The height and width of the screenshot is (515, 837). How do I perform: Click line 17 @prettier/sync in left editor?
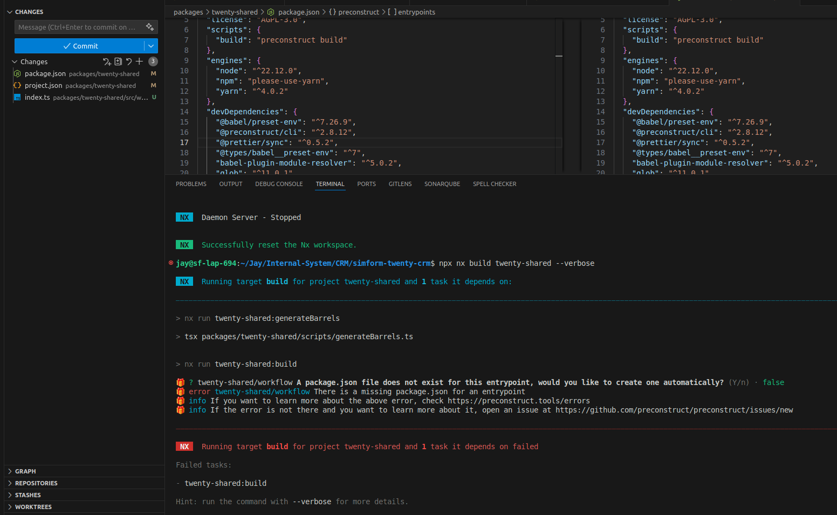coord(277,142)
